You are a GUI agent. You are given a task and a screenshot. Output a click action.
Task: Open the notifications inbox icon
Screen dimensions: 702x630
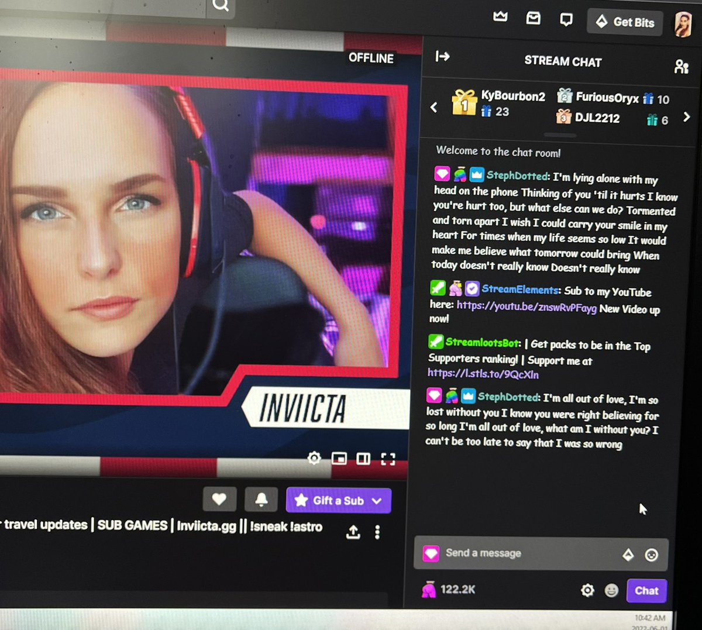pos(533,18)
